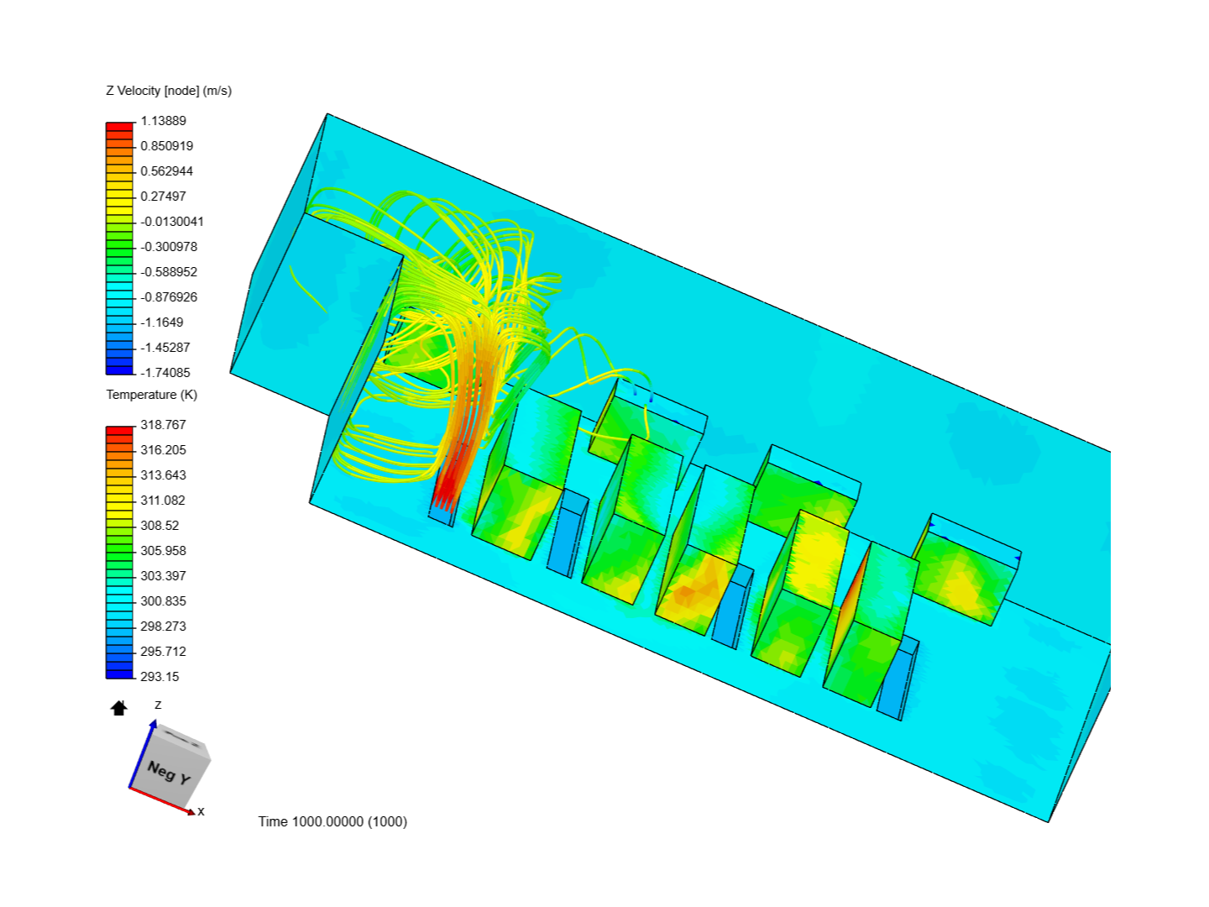
Task: Select the Z Velocity [node] (m/s) legend title
Action: click(169, 91)
